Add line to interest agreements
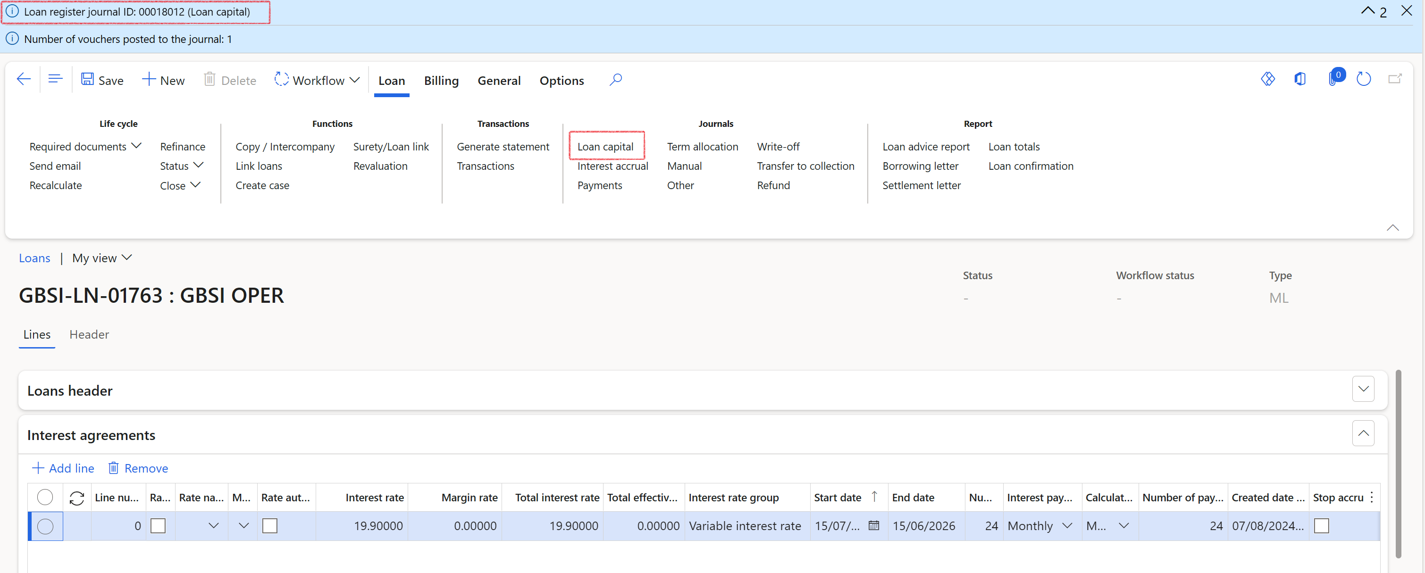 (x=63, y=468)
